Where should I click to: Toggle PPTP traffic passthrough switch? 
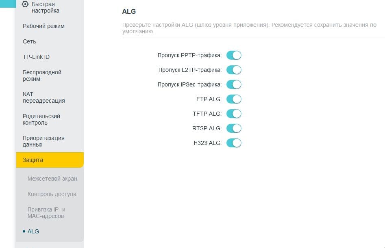(234, 55)
